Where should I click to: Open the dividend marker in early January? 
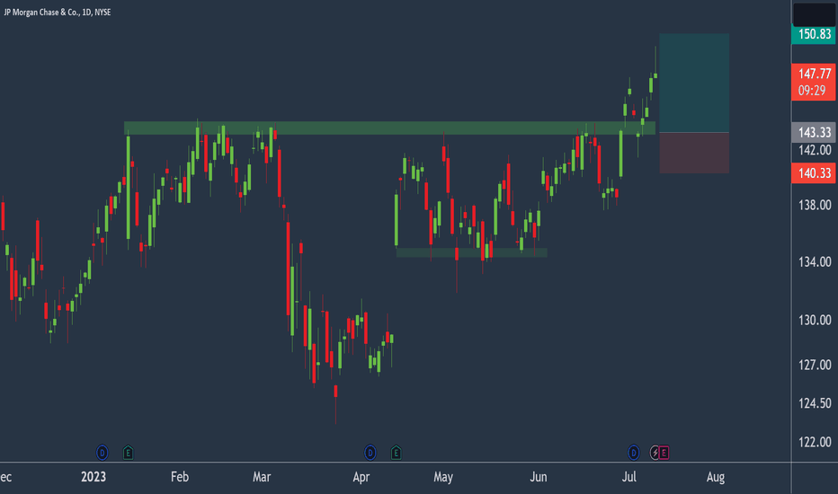click(x=103, y=453)
